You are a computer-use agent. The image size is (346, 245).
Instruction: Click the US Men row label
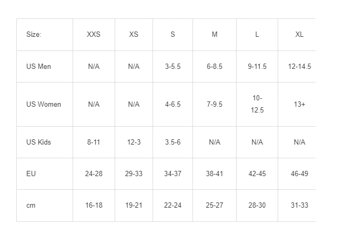tap(38, 66)
